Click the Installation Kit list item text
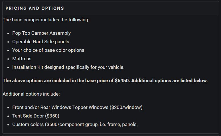The width and height of the screenshot is (221, 136). [68, 67]
